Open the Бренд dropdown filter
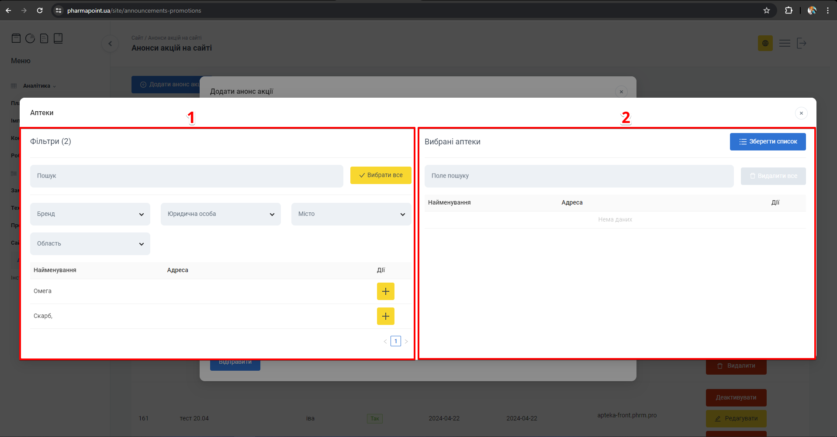The image size is (837, 437). point(90,214)
